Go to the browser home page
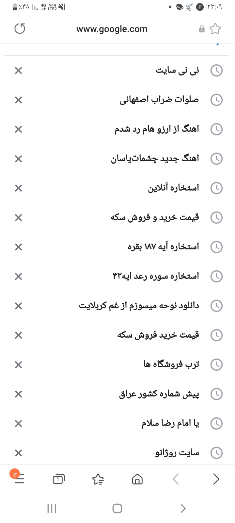 click(x=137, y=479)
